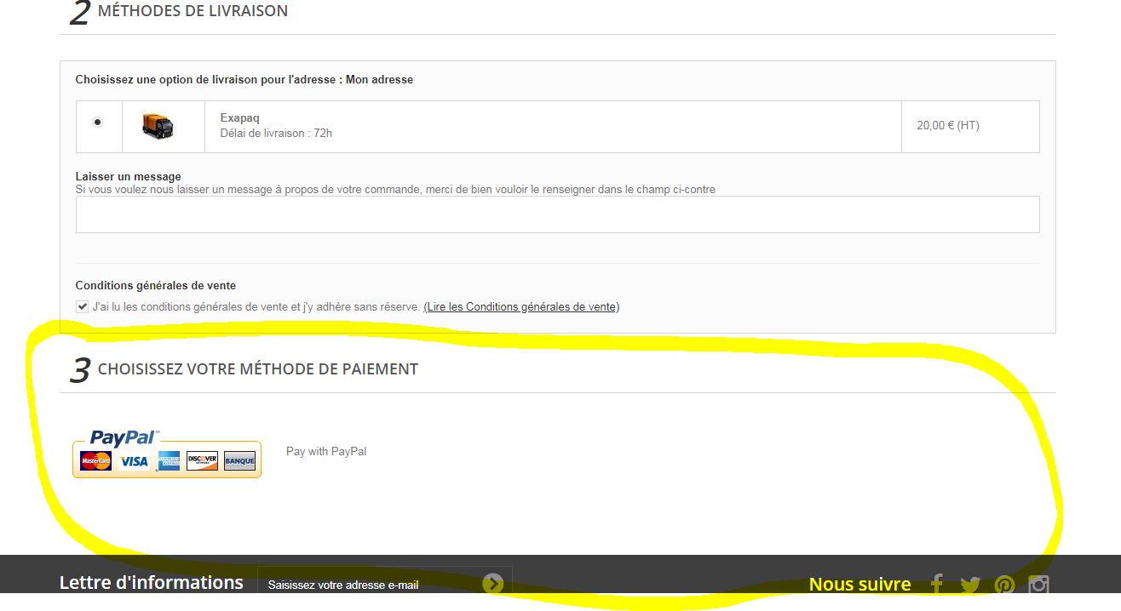
Task: Open the Instagram social icon
Action: coord(1038,585)
